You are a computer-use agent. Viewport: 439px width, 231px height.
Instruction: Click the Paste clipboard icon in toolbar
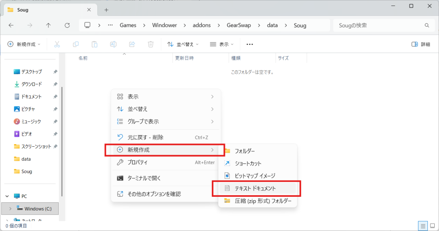(x=94, y=44)
